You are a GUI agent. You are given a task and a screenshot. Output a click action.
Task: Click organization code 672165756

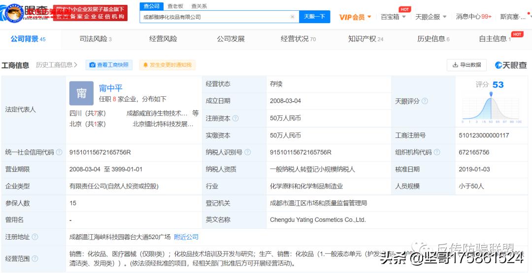pyautogui.click(x=474, y=152)
